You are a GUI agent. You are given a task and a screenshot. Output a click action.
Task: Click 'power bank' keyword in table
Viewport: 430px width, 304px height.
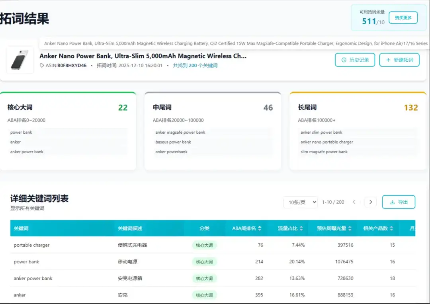pyautogui.click(x=26, y=262)
